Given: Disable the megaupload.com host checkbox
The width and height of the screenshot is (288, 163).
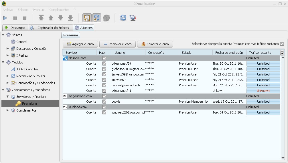Looking at the screenshot, I should point(104,96).
